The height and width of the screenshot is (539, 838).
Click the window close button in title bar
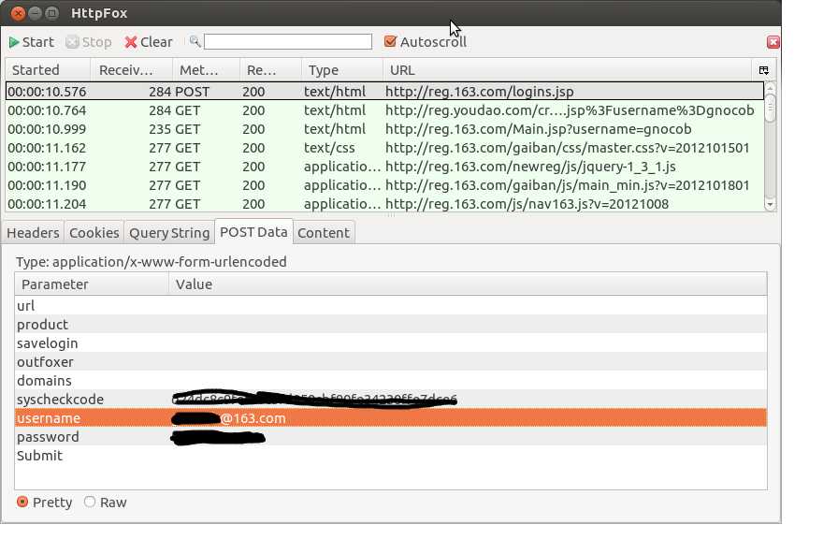[x=18, y=13]
